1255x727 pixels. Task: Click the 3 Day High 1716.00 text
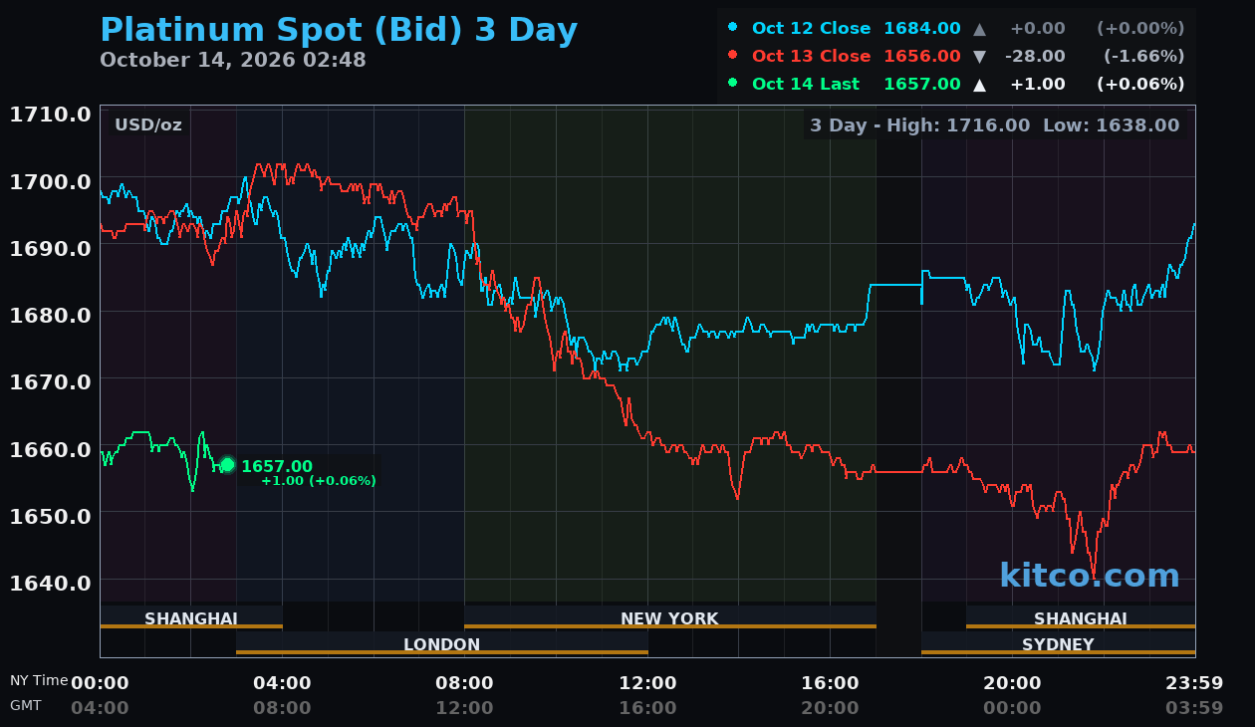(x=920, y=125)
